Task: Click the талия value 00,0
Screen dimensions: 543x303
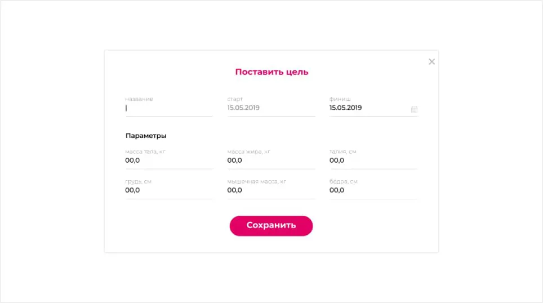Action: (x=337, y=161)
